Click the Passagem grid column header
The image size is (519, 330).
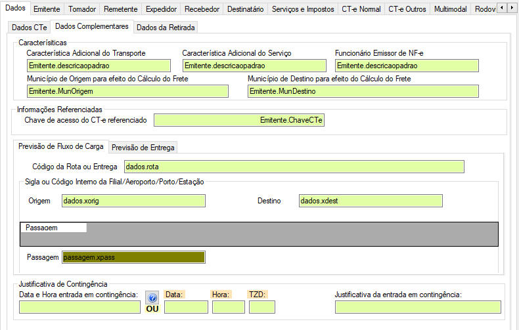tap(54, 228)
